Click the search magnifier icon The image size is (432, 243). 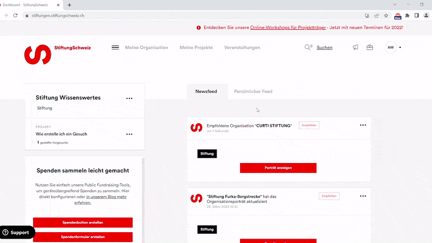click(x=308, y=48)
